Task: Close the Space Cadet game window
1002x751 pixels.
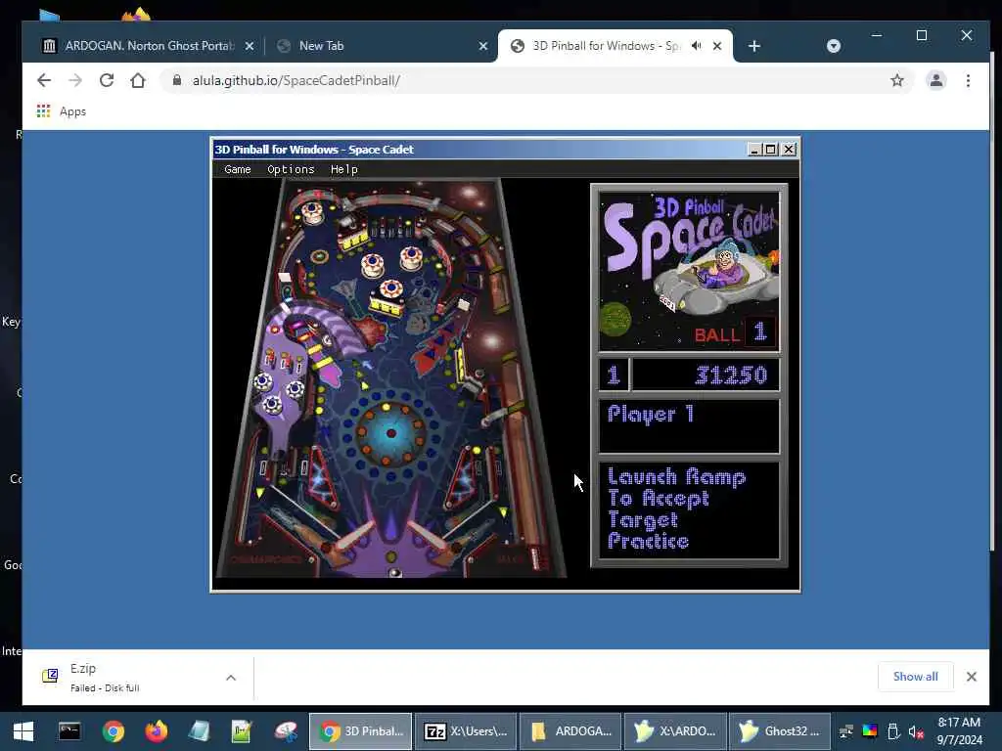Action: 789,150
